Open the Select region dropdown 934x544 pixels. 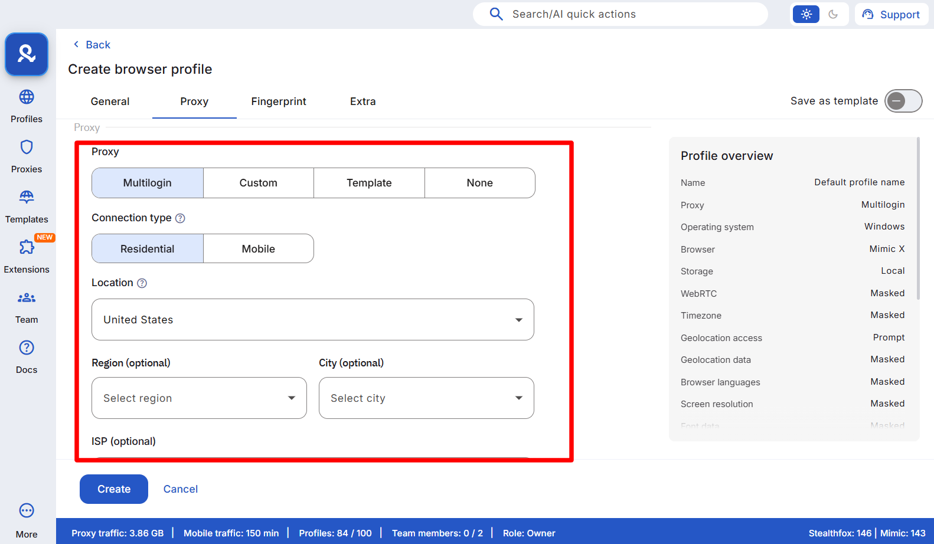click(x=199, y=398)
